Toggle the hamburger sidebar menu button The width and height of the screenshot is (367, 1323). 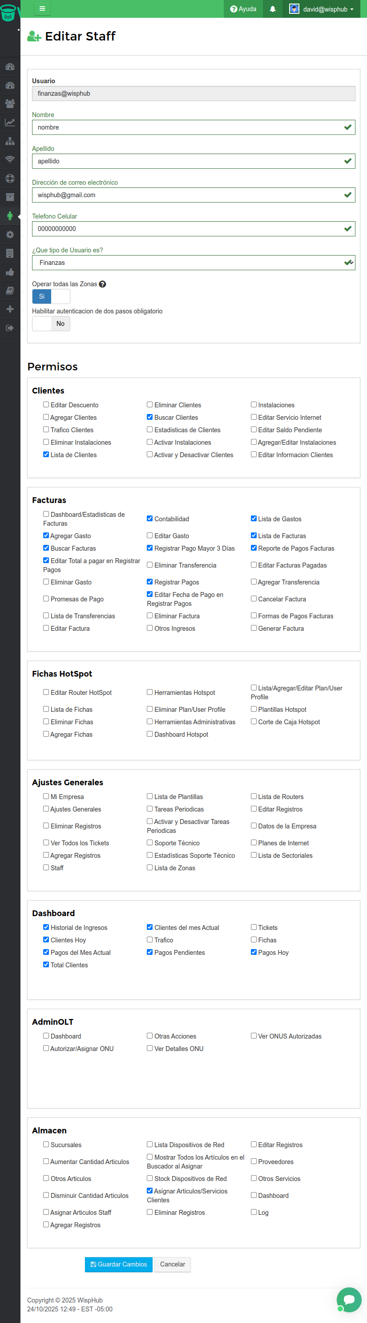click(x=42, y=9)
